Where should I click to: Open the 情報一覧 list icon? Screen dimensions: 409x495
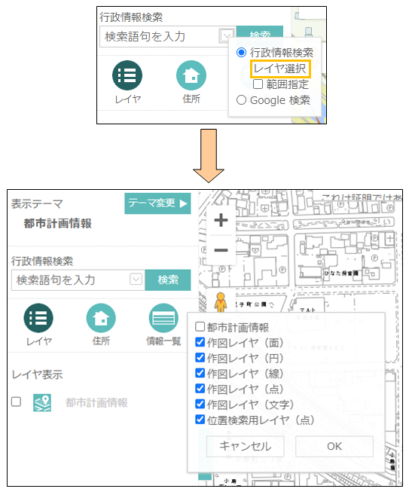coord(163,318)
